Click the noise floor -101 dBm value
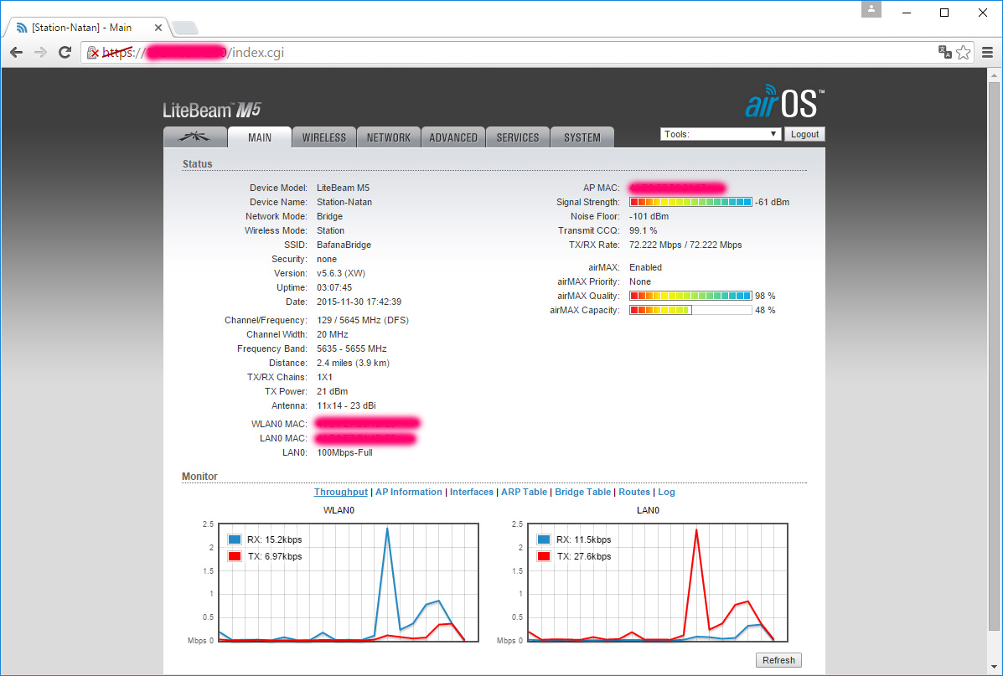This screenshot has width=1003, height=676. coord(649,216)
